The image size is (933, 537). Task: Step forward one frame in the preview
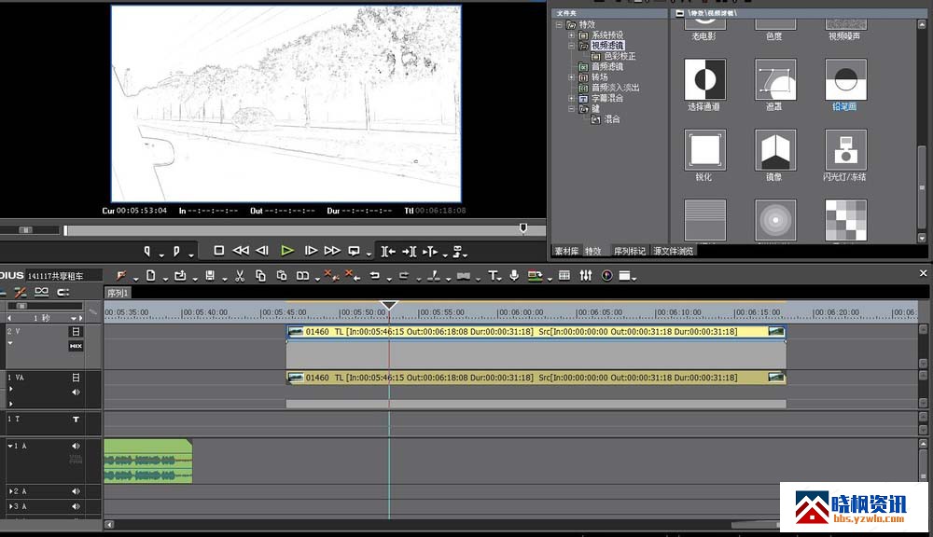(311, 251)
